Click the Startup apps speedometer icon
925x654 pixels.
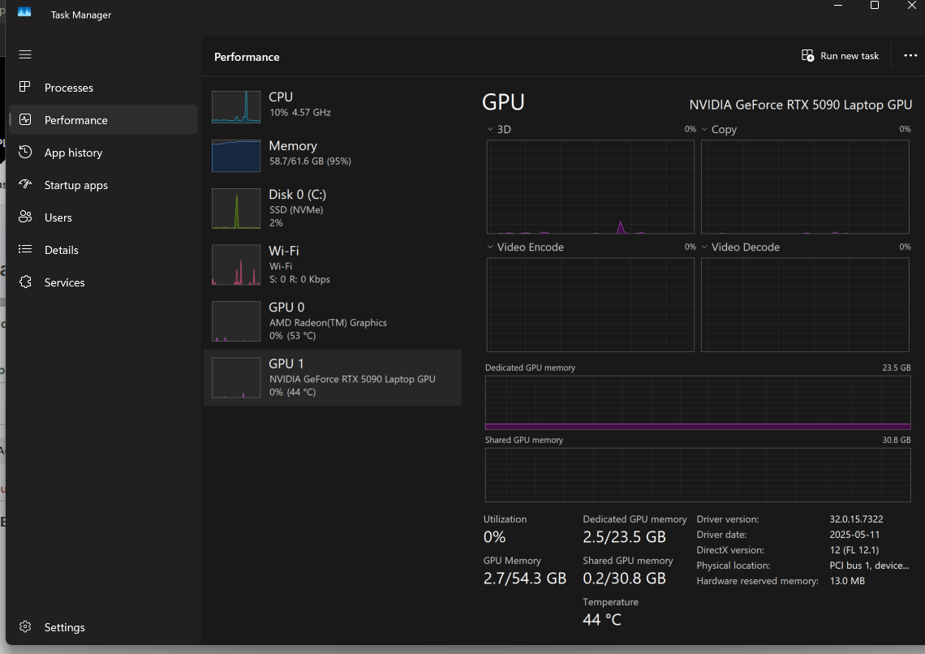[x=25, y=185]
